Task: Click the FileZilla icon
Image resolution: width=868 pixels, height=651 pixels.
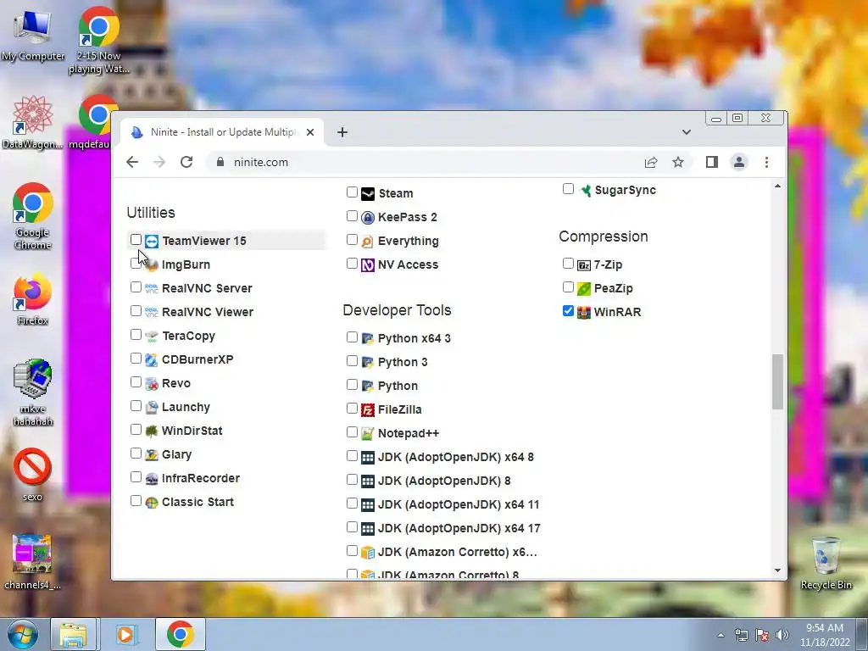Action: click(x=368, y=409)
